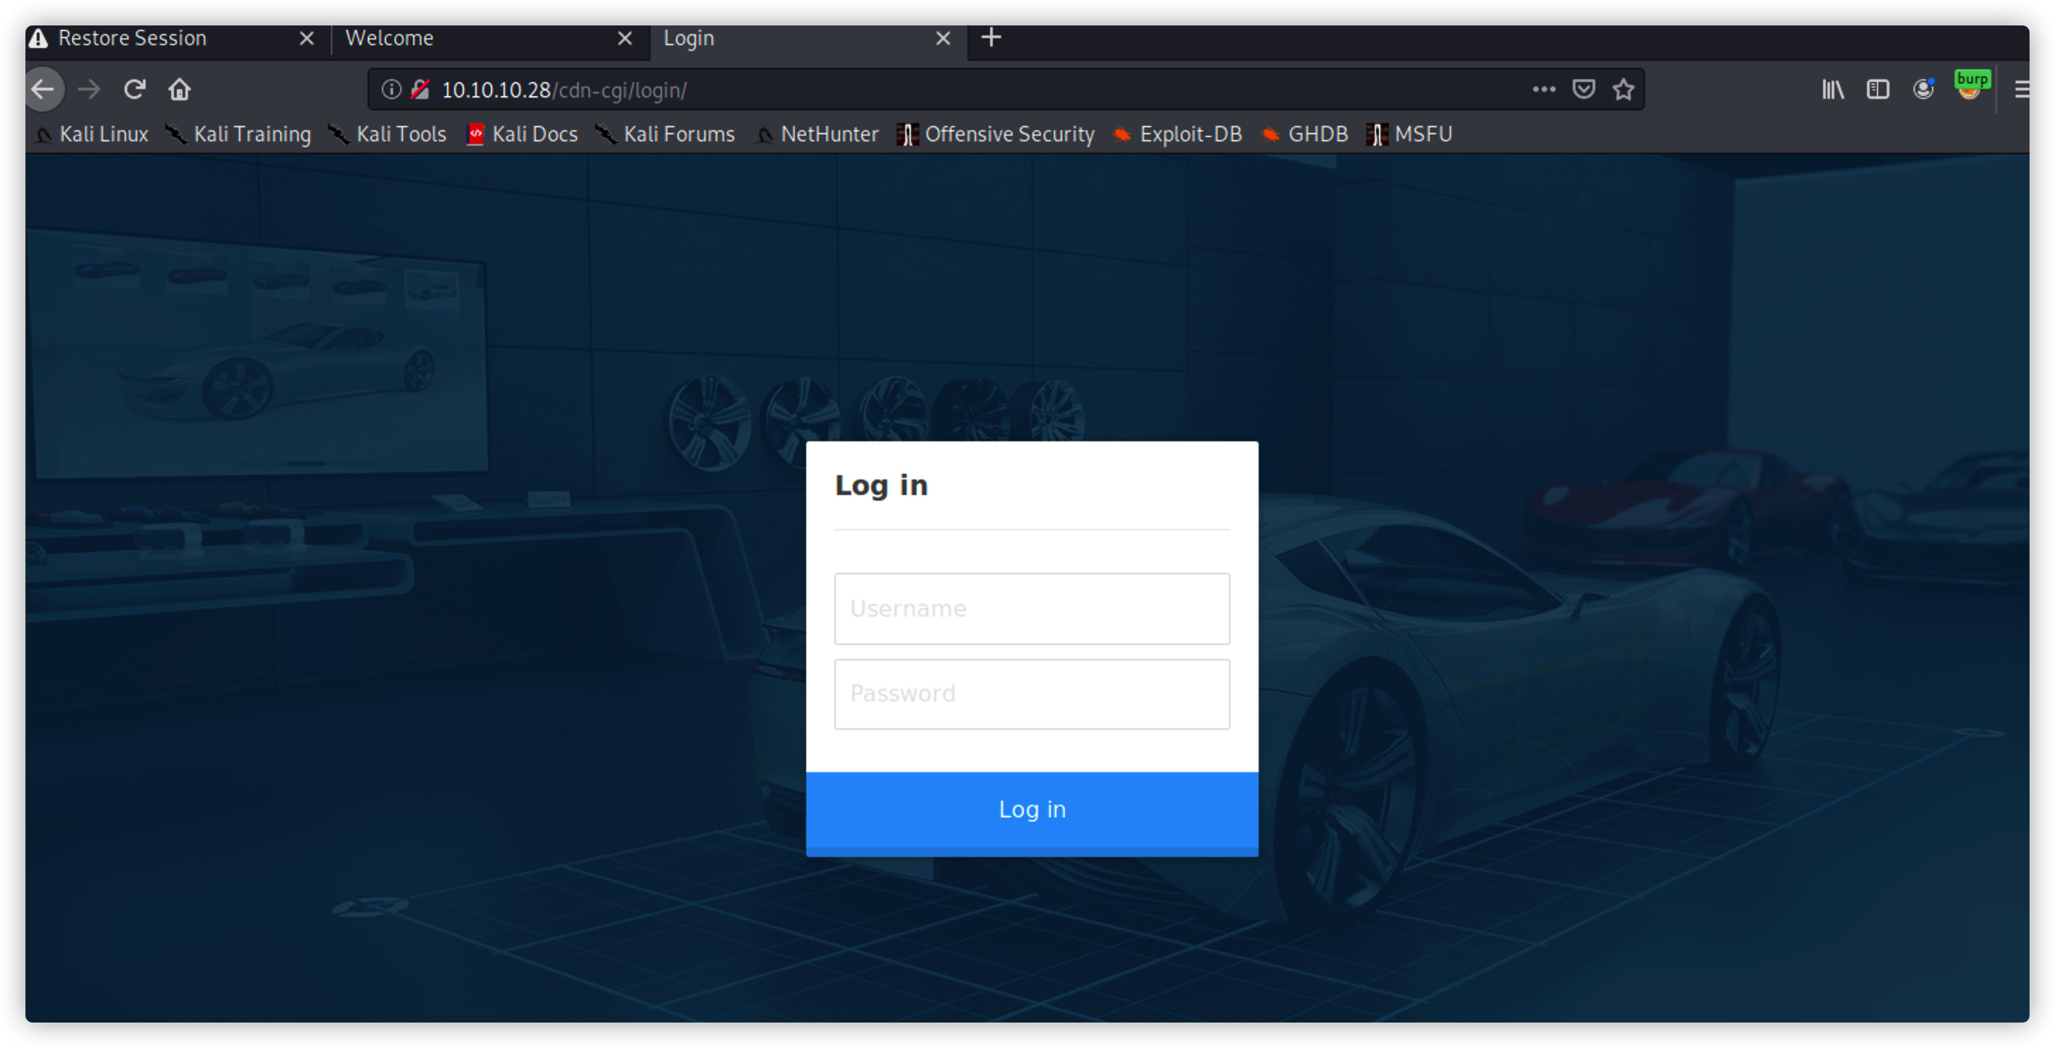Focus the Password input field

click(1032, 693)
